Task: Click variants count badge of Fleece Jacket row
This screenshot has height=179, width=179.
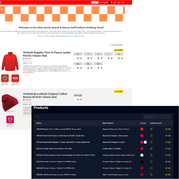Action: pyautogui.click(x=151, y=129)
